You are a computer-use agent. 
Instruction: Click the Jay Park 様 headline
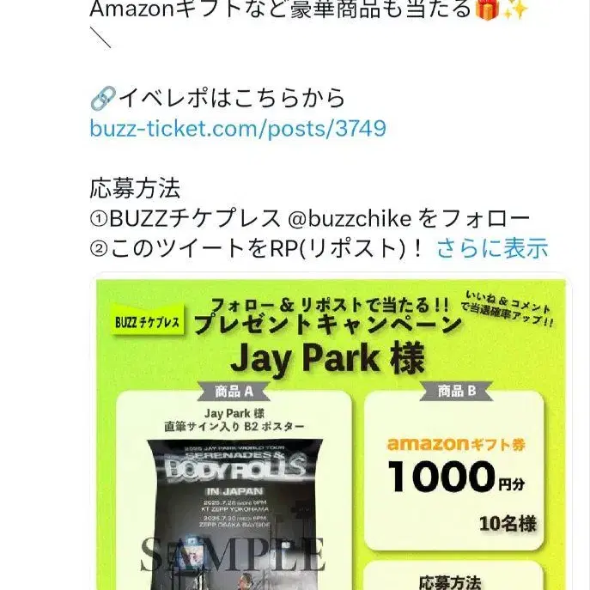[328, 359]
